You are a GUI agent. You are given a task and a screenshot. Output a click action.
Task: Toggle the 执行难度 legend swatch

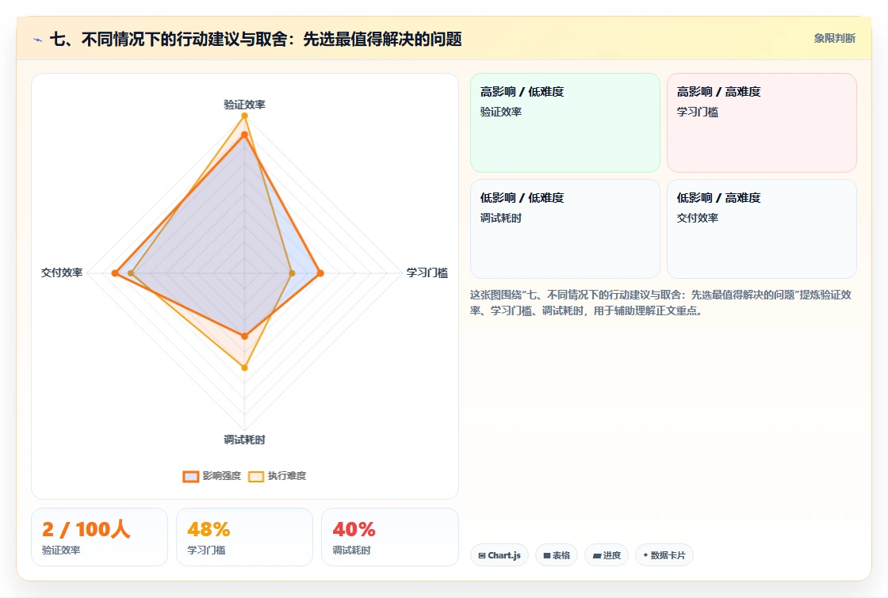click(x=256, y=476)
